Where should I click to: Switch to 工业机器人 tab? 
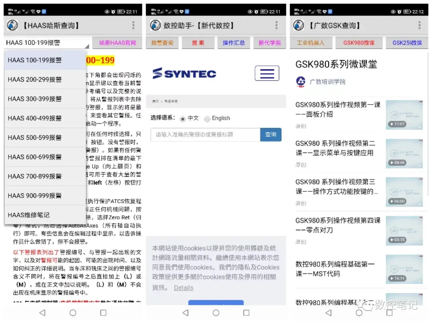310,43
